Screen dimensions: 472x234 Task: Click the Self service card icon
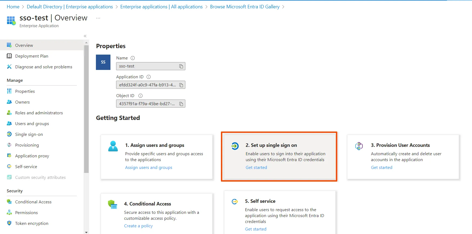coord(235,201)
